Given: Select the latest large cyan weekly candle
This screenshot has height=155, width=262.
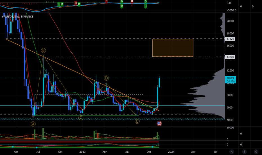Looking at the screenshot, I should click(159, 83).
